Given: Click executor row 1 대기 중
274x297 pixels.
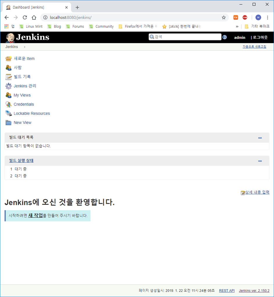Looking at the screenshot, I should [x=18, y=169].
